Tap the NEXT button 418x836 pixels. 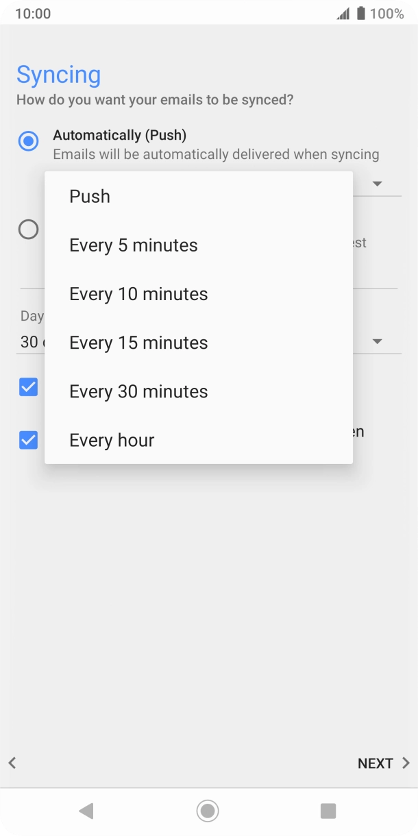point(375,763)
